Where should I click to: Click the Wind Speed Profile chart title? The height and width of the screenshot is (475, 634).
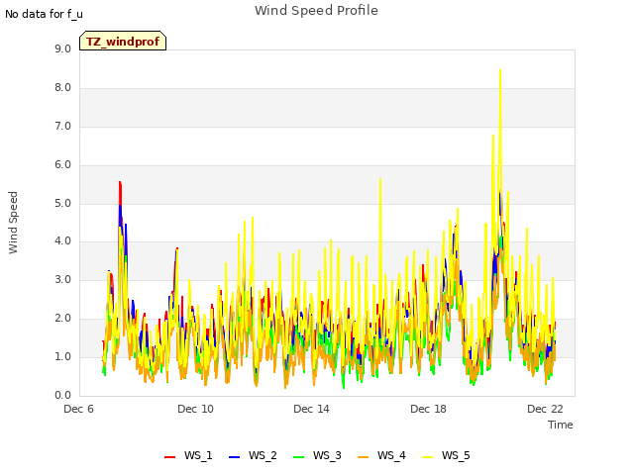click(x=316, y=11)
